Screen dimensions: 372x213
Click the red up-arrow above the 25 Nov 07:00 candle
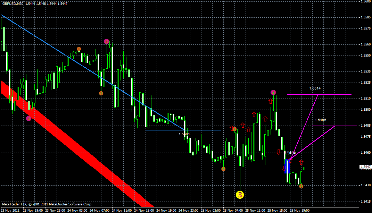pos(232,128)
